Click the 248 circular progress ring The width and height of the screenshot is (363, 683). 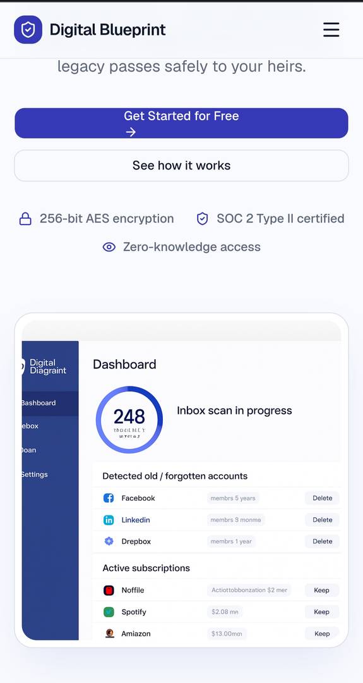(x=129, y=420)
